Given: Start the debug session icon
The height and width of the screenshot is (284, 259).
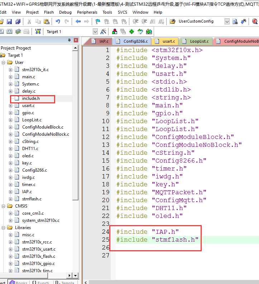Looking at the screenshot, I should coord(255,22).
